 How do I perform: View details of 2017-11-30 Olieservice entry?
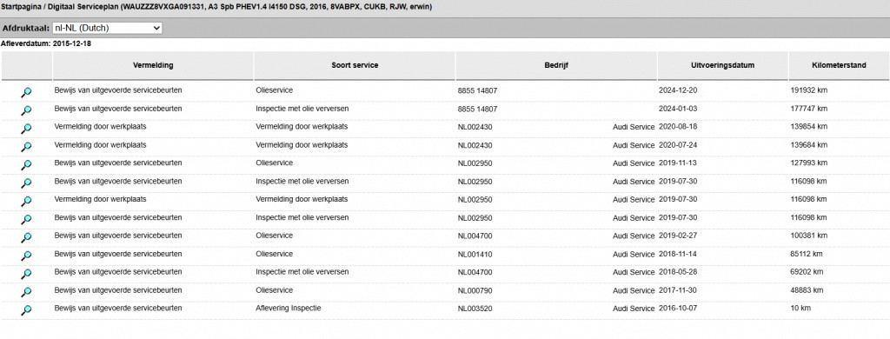(26, 292)
